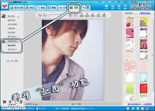Click the 预览 preview icon
This screenshot has height=111, width=155.
104,15
